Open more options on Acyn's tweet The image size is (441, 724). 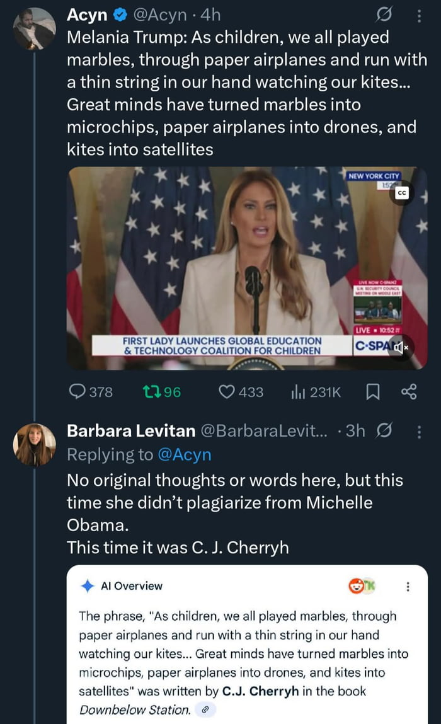click(419, 15)
